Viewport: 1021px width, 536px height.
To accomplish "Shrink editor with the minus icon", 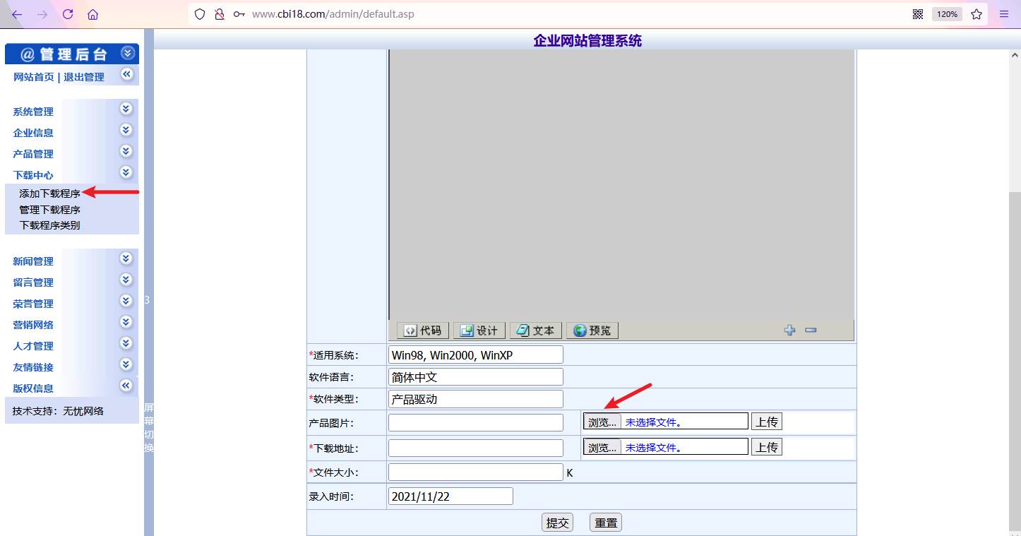I will click(811, 330).
